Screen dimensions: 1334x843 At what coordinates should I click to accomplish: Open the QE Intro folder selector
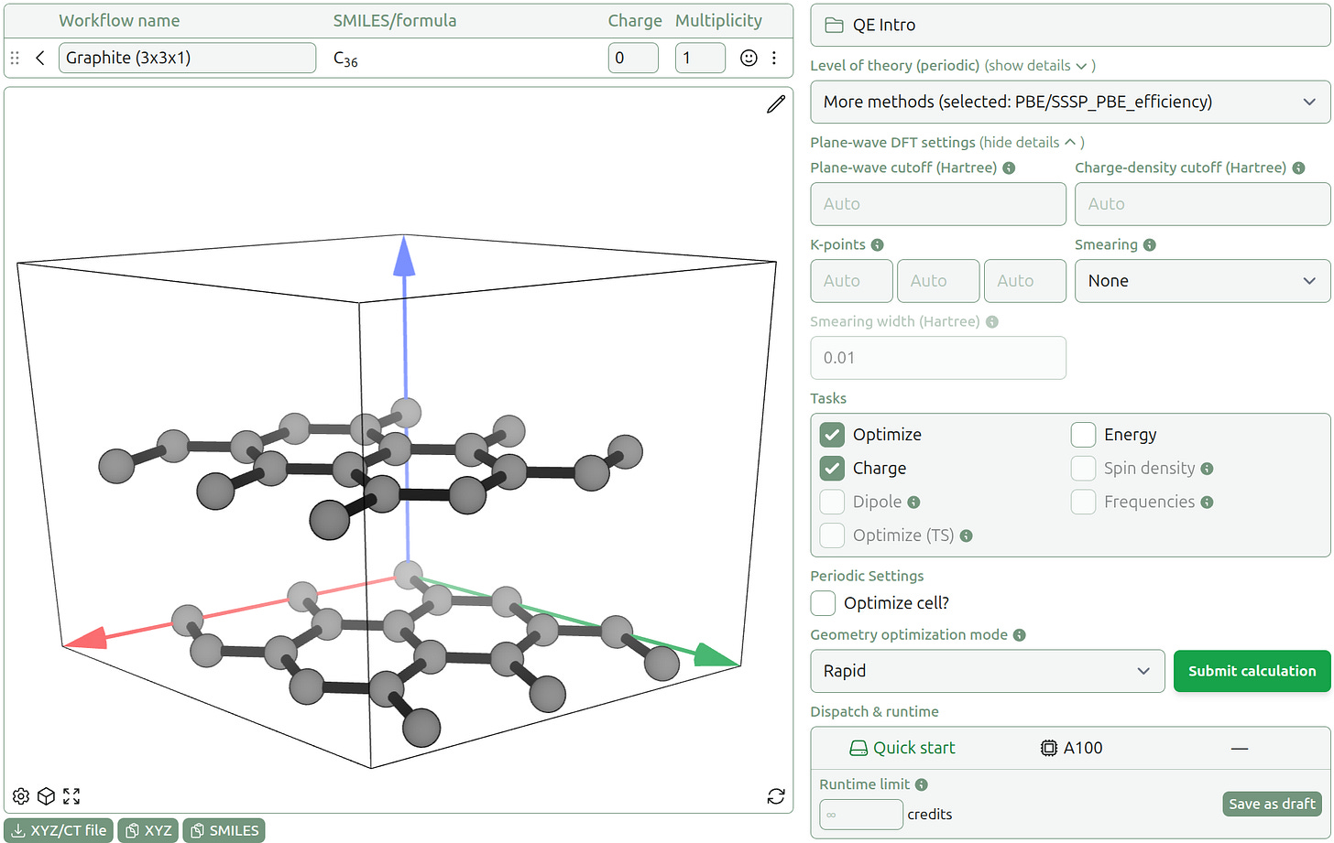tap(1070, 25)
